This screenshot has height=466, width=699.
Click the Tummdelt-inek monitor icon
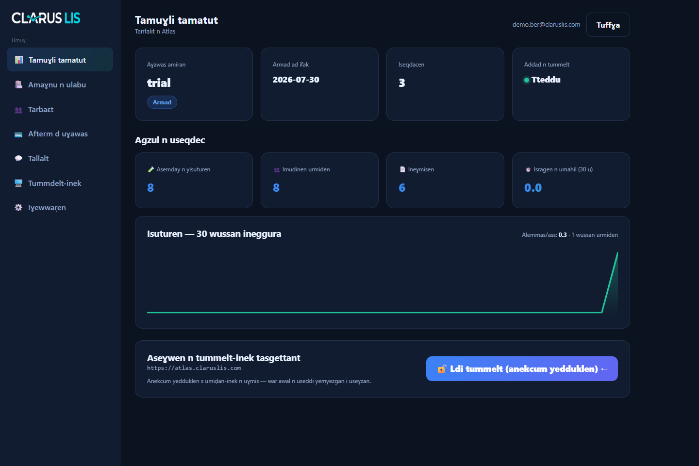coord(18,183)
